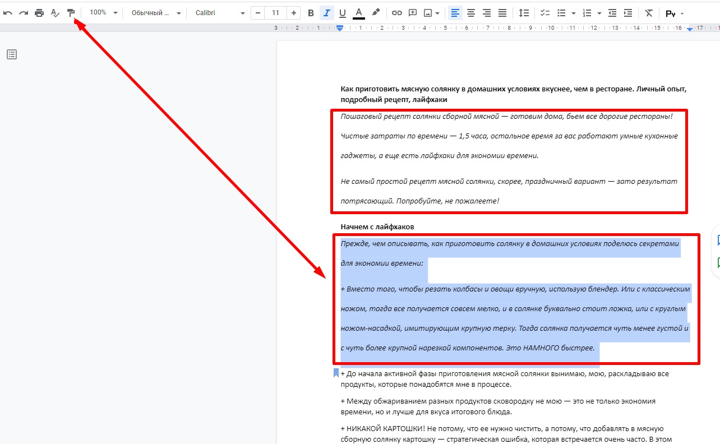Click the line starting "+ Вместо того, чтобы резать"
The height and width of the screenshot is (444, 720).
click(515, 289)
